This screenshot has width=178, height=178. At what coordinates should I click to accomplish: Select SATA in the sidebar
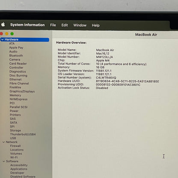(x=14, y=122)
